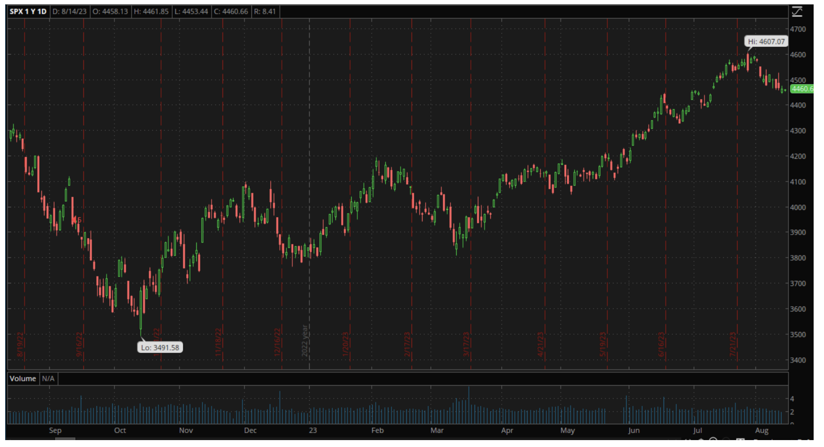Click the 6/16/23 expiration marker
The height and width of the screenshot is (447, 824).
click(x=661, y=344)
